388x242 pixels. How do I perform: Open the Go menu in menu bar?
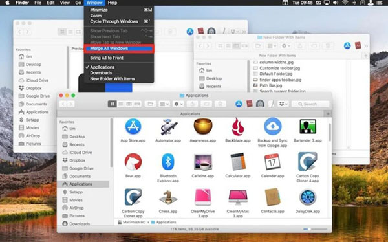pos(78,3)
